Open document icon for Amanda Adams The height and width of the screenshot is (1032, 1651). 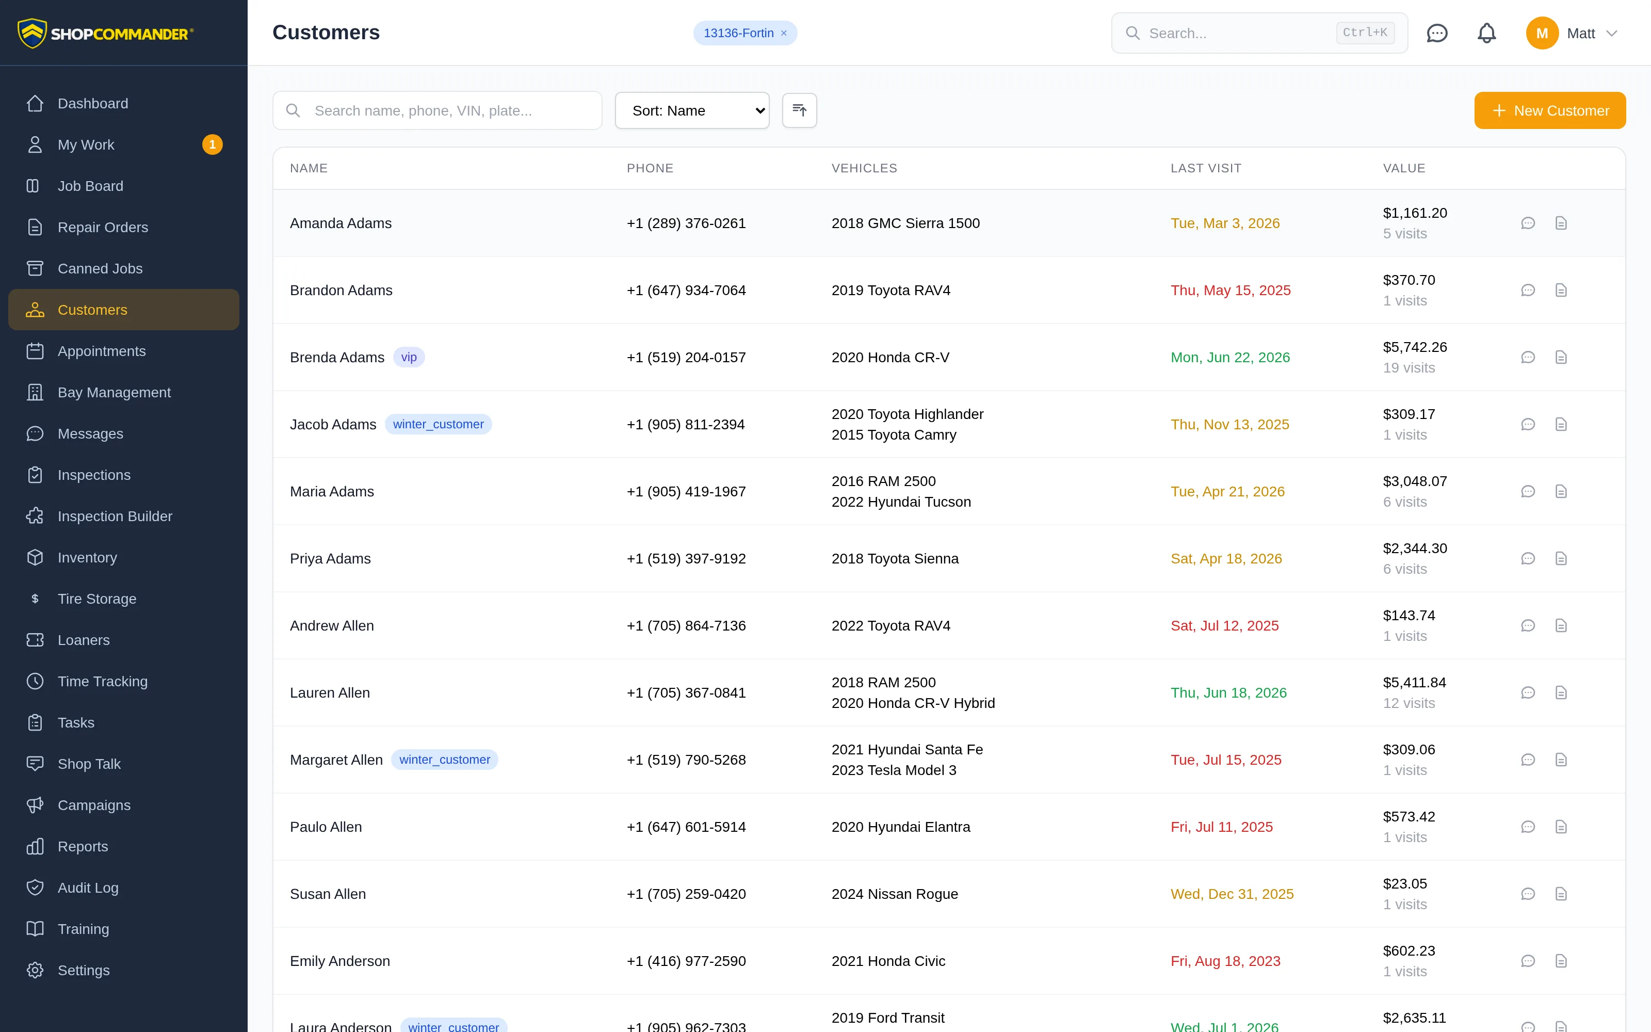click(1561, 223)
